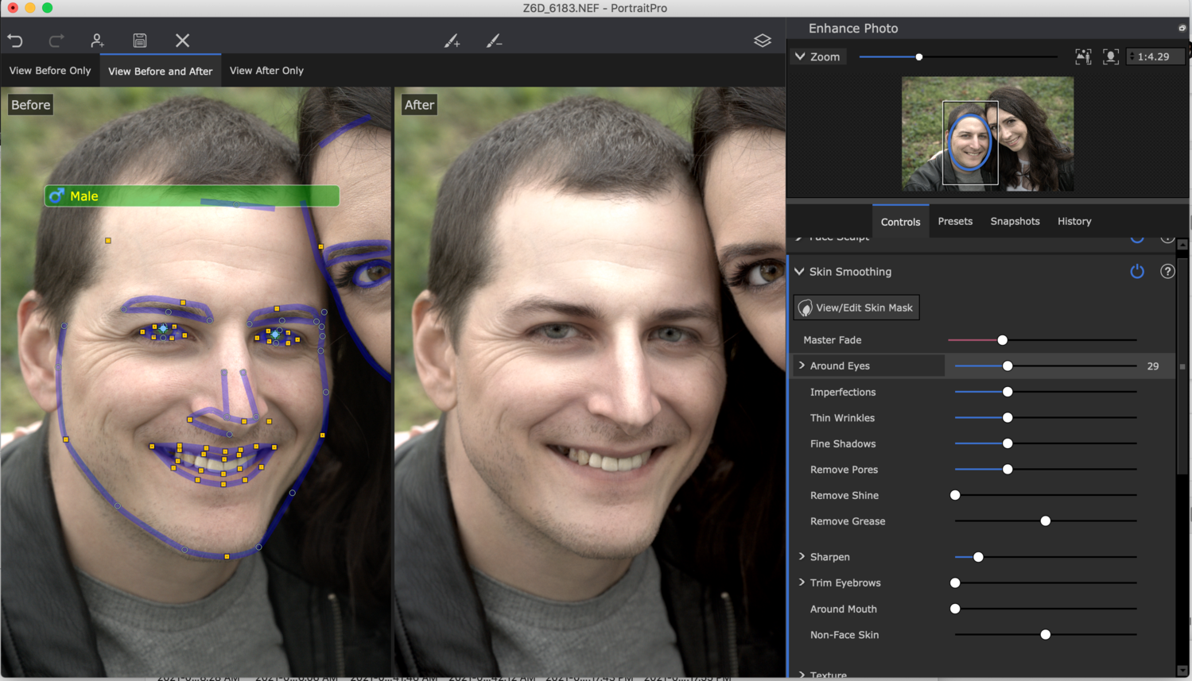Expand the Texture section
The image size is (1192, 681).
(x=802, y=675)
